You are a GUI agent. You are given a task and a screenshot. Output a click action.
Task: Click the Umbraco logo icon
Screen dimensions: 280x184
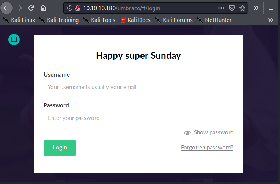tap(14, 39)
